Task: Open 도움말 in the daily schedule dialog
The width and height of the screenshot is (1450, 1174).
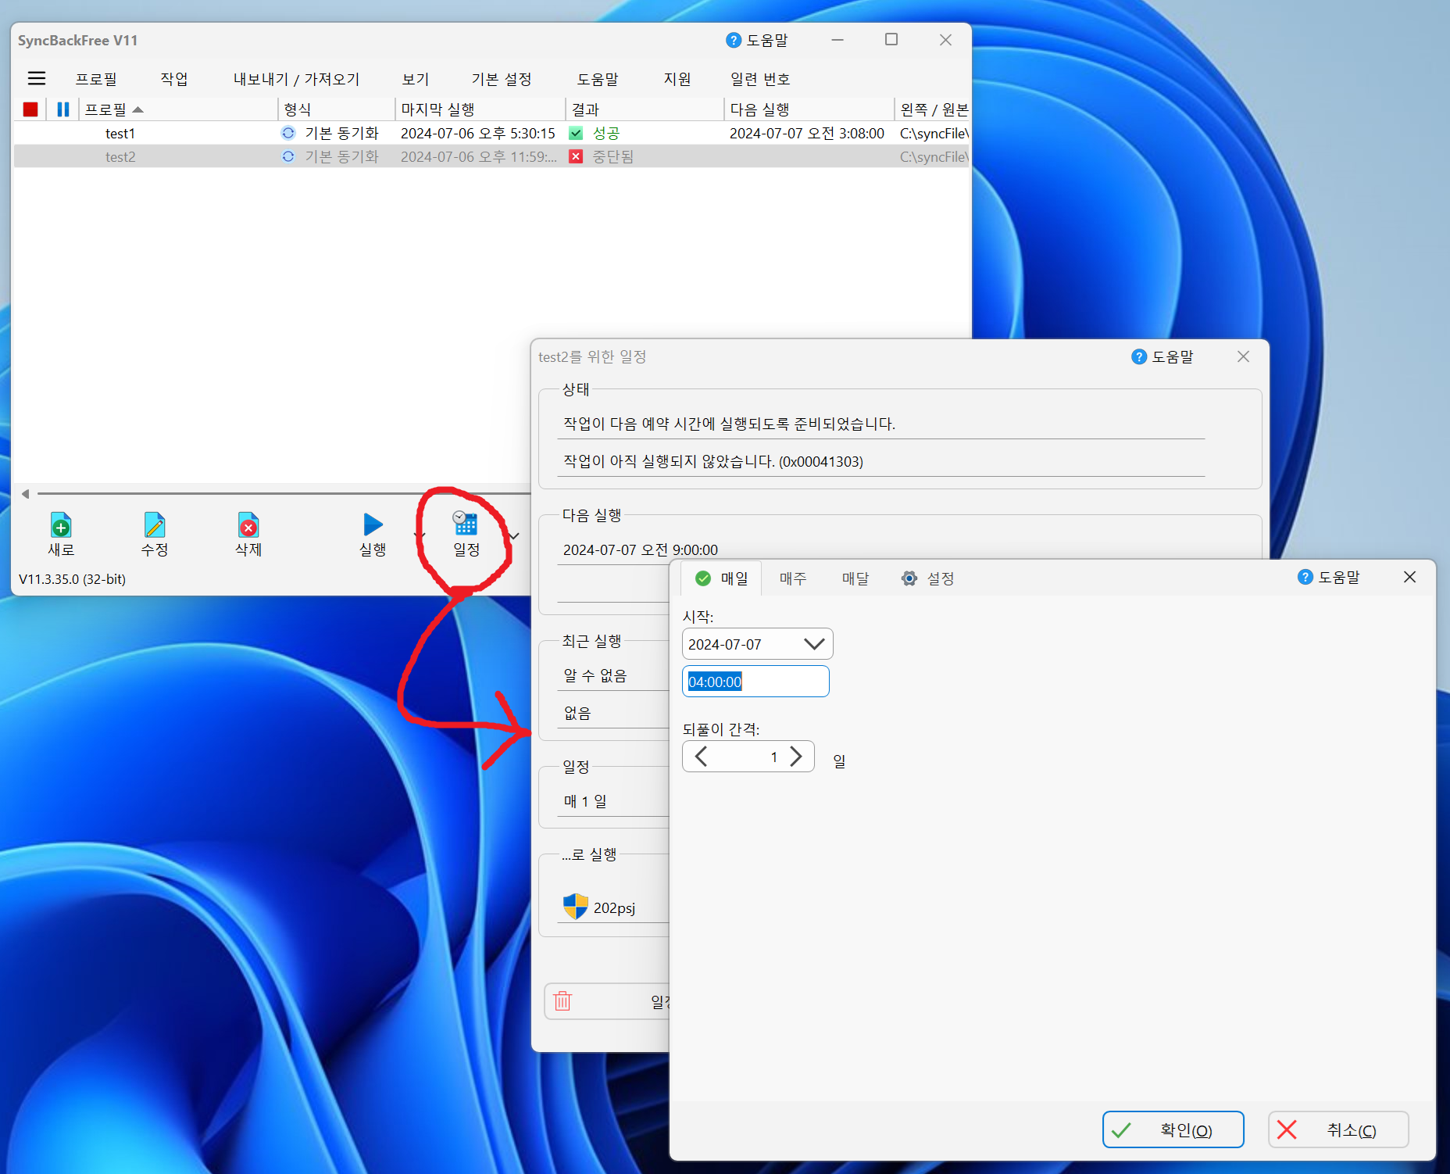Action: [1329, 577]
